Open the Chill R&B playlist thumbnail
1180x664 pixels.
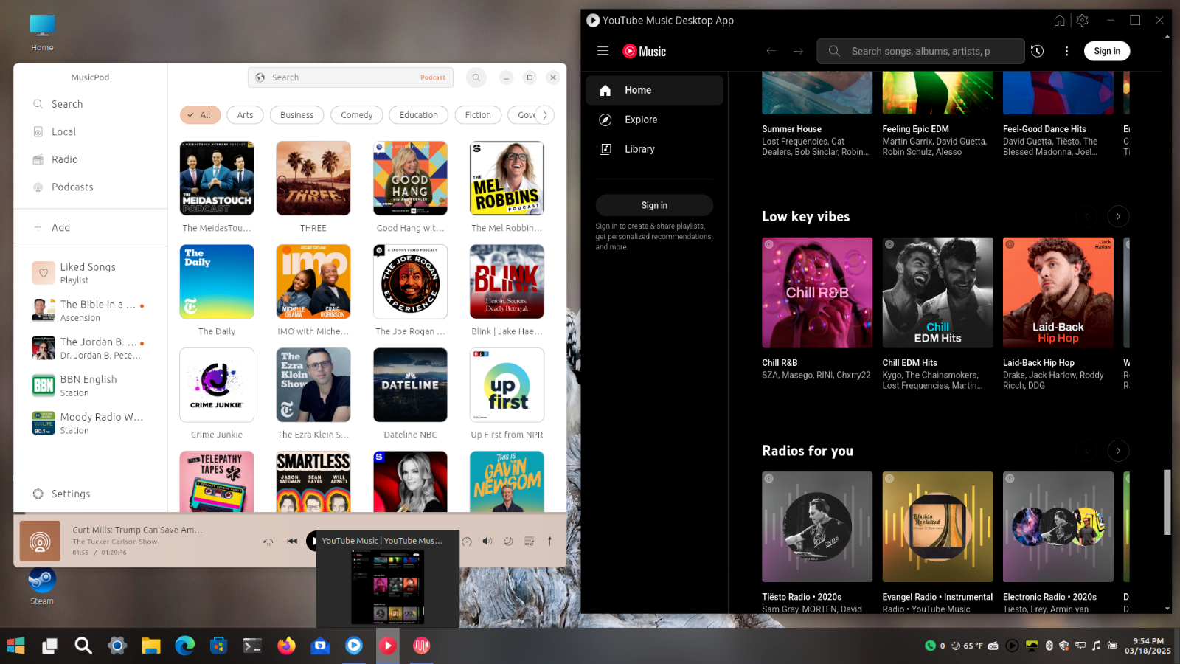point(816,293)
